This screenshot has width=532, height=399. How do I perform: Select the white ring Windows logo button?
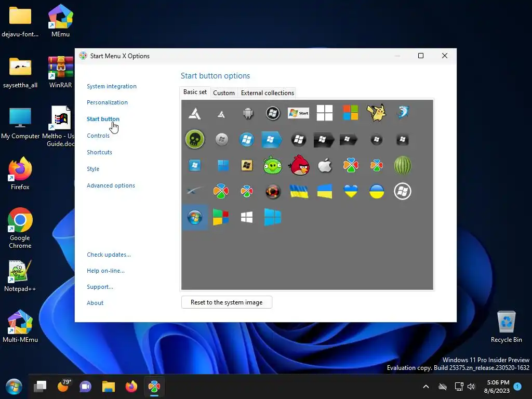403,191
